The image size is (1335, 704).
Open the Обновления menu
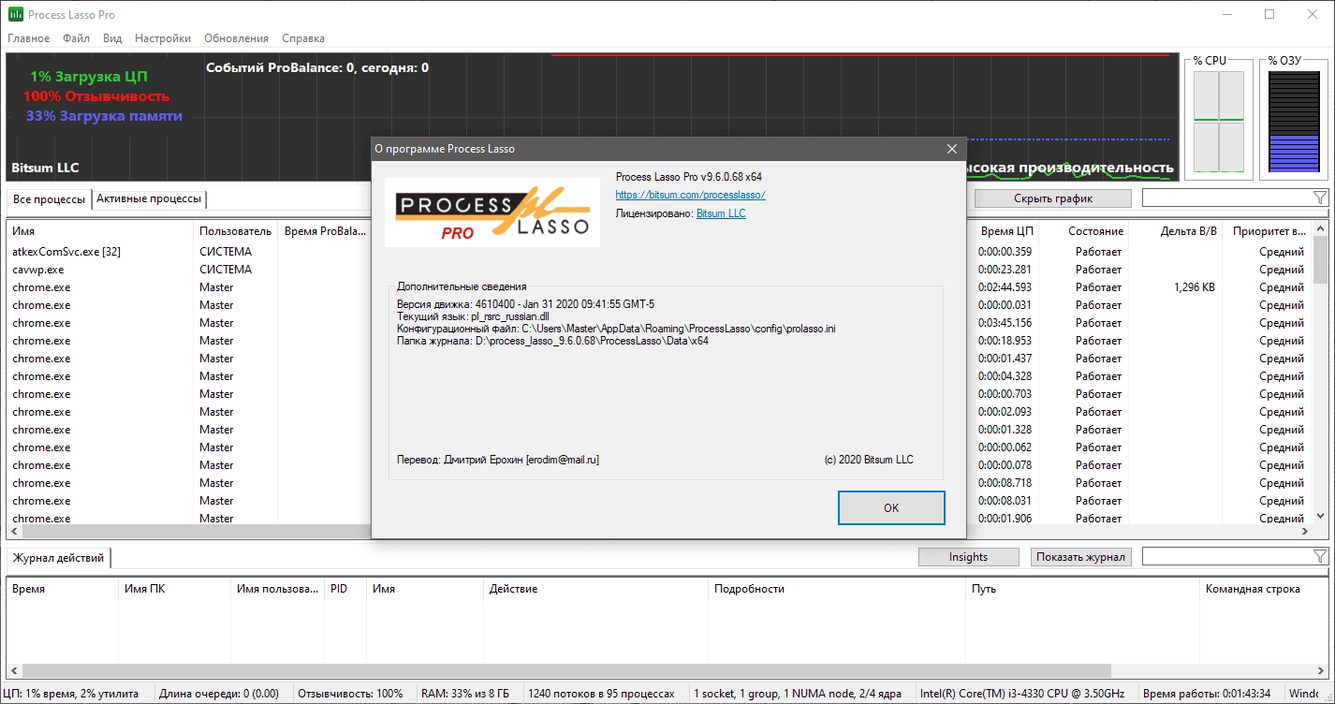pyautogui.click(x=236, y=38)
